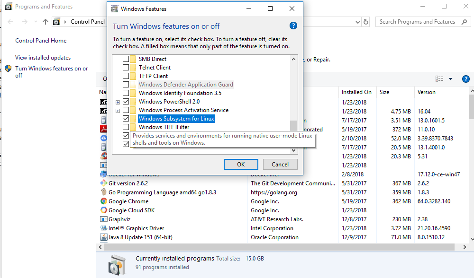This screenshot has height=278, width=474.
Task: Expand the Windows PowerShell 2.0 node
Action: [118, 101]
